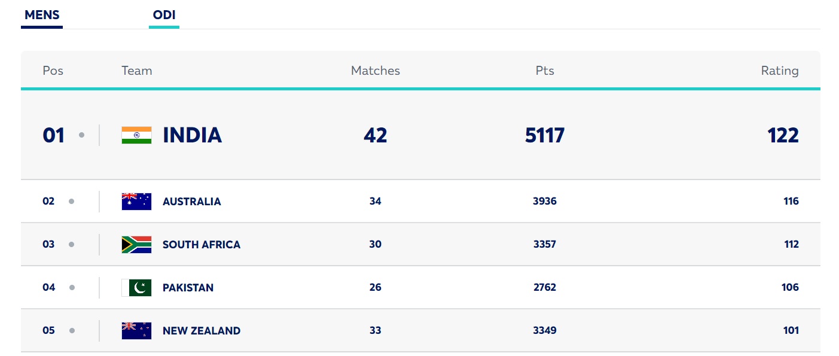Switch to the ODI tab
This screenshot has width=839, height=356.
coord(164,16)
